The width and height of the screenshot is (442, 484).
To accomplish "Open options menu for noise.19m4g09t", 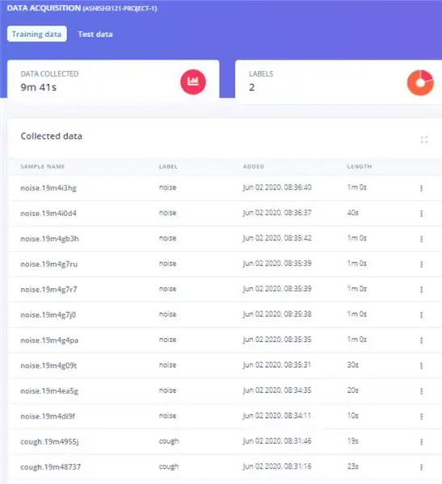I will (x=421, y=365).
